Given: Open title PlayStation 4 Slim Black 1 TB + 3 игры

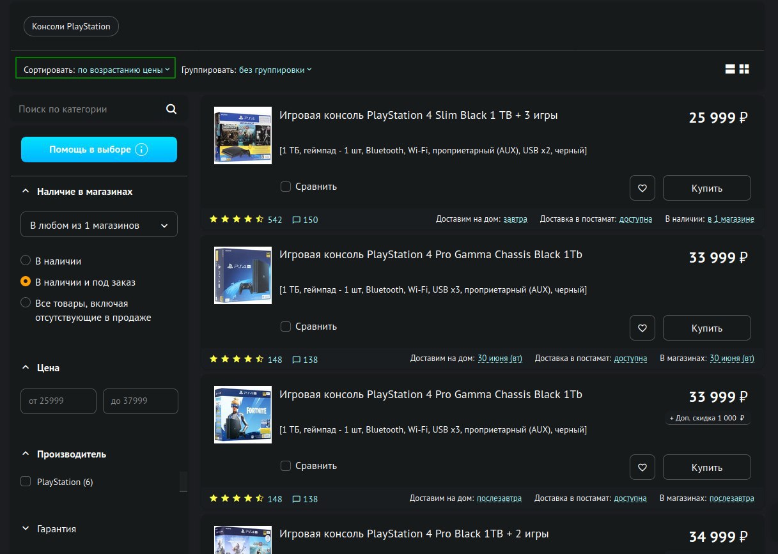Looking at the screenshot, I should [419, 115].
